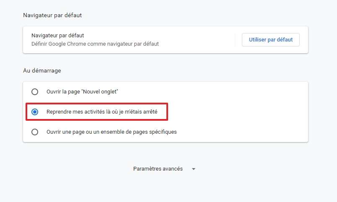The image size is (337, 202).
Task: Click the word "avancés" in the bottom expander
Action: (173, 169)
